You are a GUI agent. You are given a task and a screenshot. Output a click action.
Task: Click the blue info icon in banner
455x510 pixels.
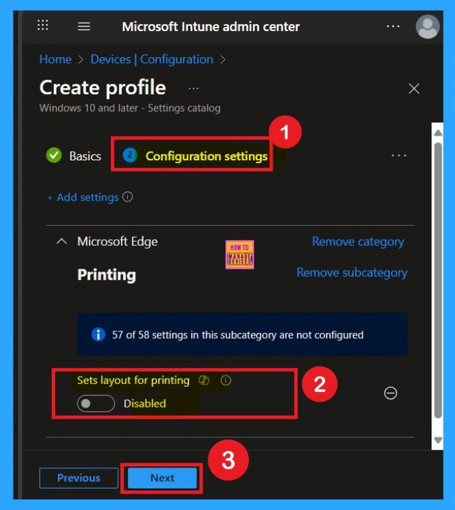98,334
